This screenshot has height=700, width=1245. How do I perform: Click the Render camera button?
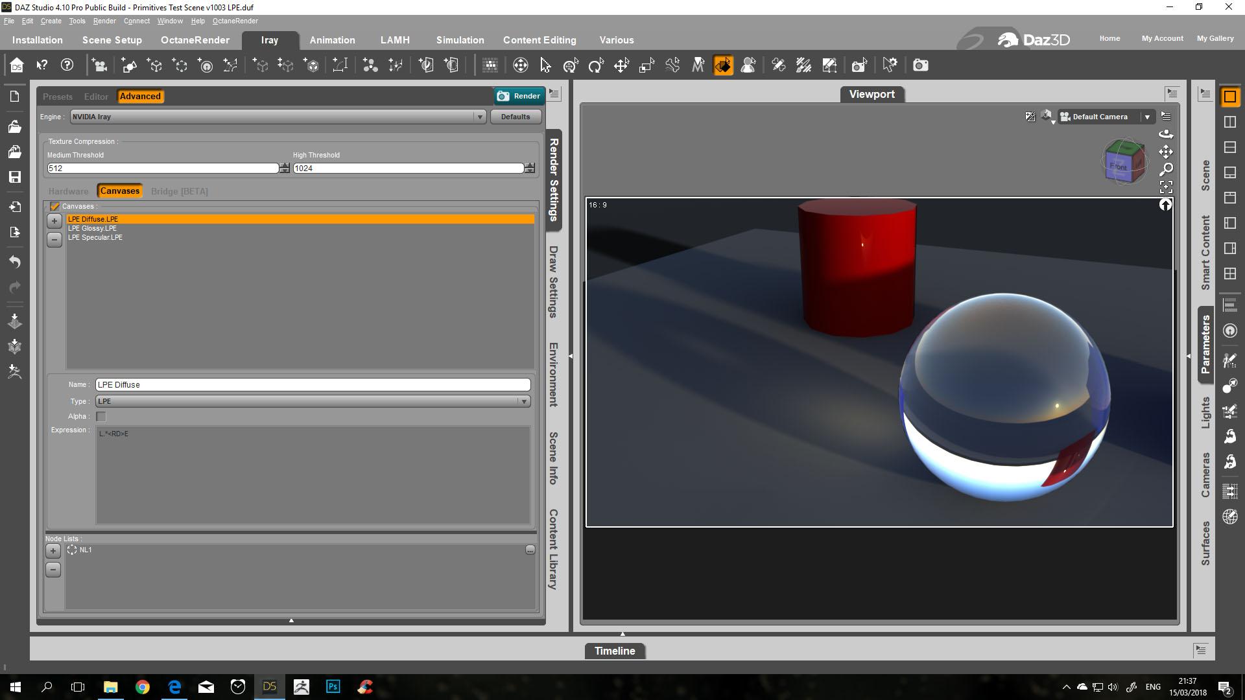(518, 96)
